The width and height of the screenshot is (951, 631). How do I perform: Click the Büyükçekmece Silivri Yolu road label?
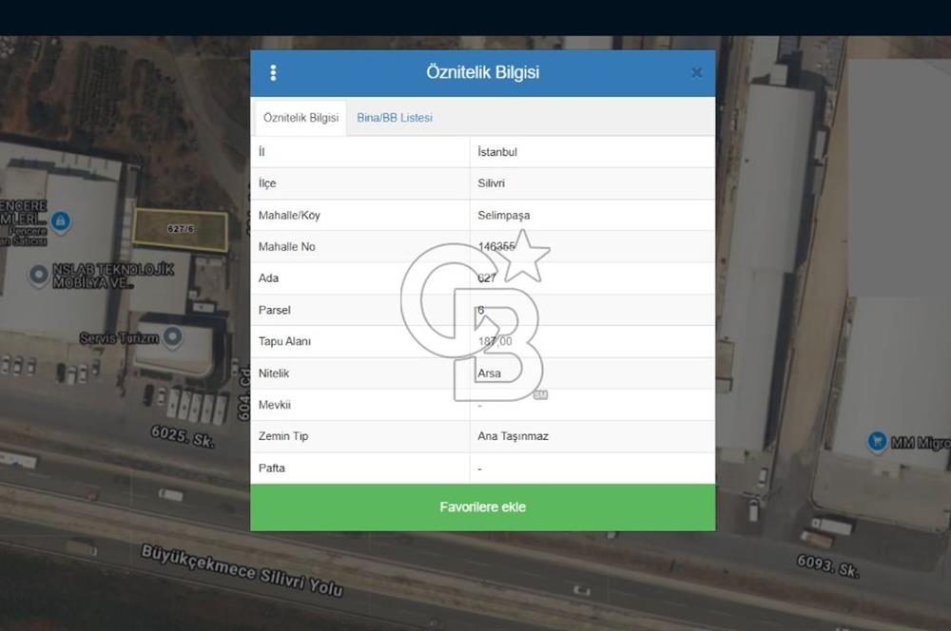(242, 570)
